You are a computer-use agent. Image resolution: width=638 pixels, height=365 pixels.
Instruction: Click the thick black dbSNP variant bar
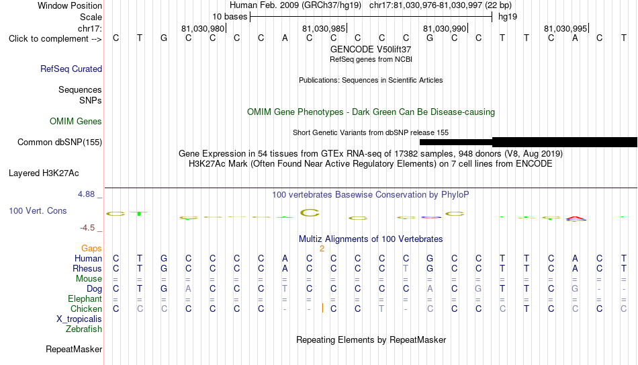565,143
